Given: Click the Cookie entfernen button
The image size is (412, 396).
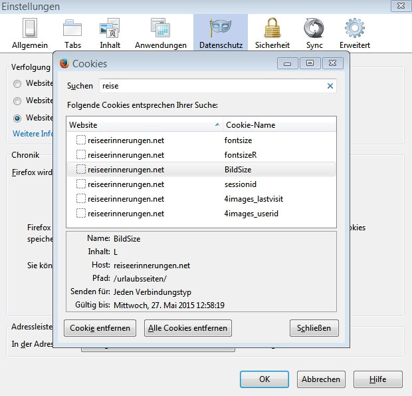Looking at the screenshot, I should click(100, 328).
